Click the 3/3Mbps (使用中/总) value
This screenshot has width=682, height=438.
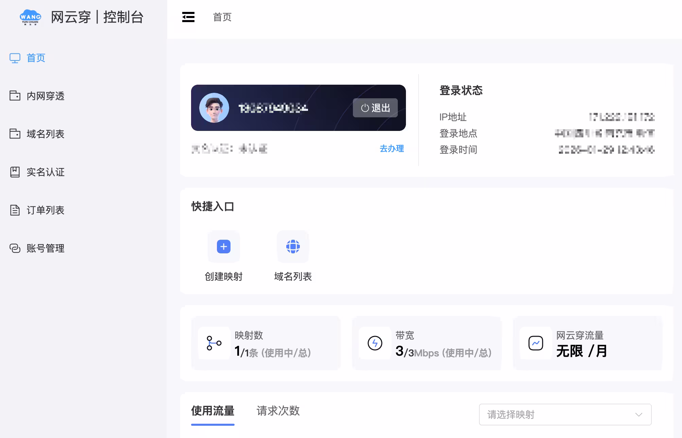click(444, 352)
